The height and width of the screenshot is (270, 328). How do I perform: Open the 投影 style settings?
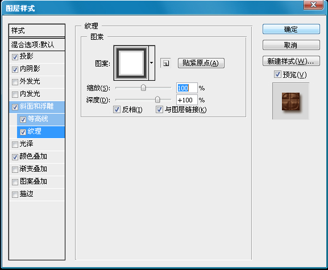tap(26, 56)
